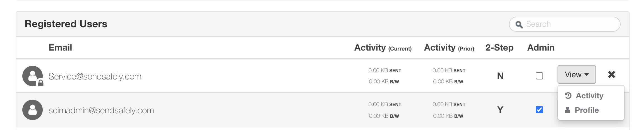Click the lock badge on Service avatar
639x130 pixels.
[40, 83]
